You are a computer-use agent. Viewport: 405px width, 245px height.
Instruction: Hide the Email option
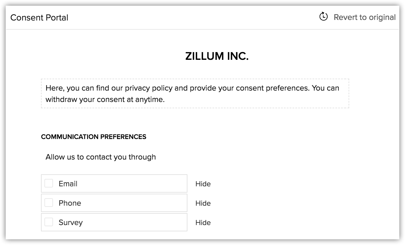203,184
